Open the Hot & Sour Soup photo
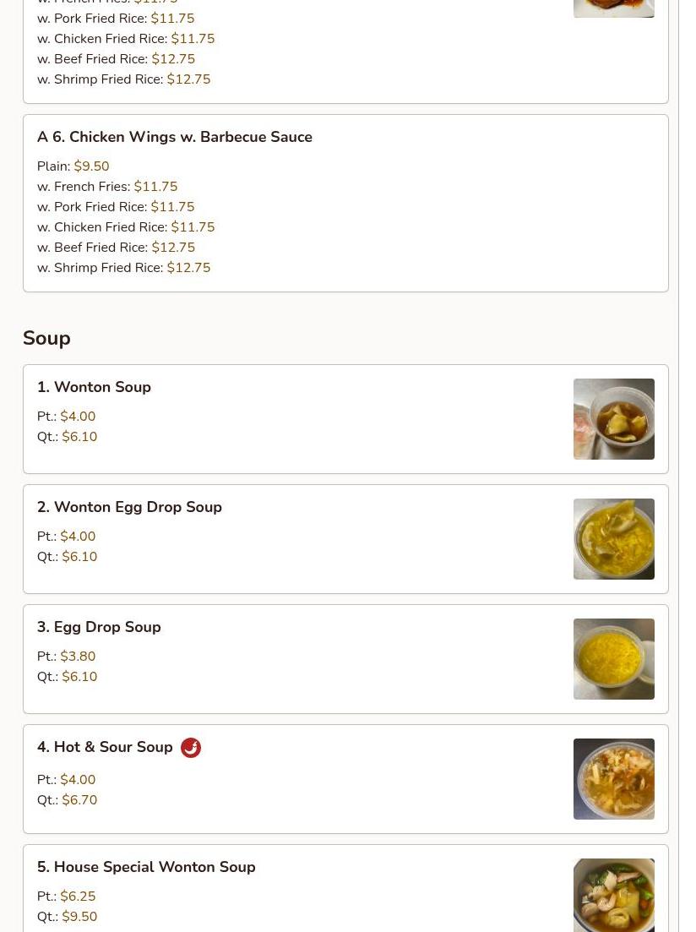Image resolution: width=696 pixels, height=932 pixels. tap(614, 779)
